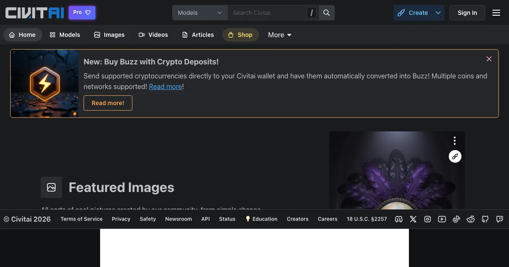
Task: Expand the Models search category dropdown
Action: (x=200, y=13)
